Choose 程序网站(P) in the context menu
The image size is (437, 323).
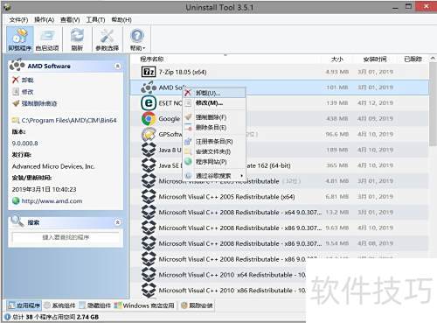click(x=214, y=161)
